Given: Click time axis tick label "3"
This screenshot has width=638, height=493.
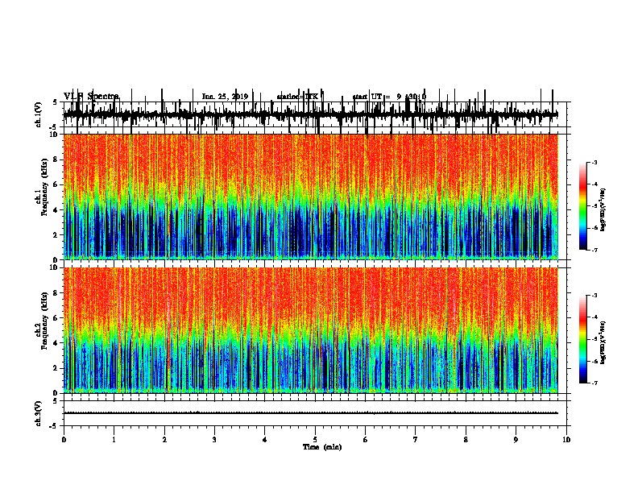Looking at the screenshot, I should pyautogui.click(x=214, y=440).
